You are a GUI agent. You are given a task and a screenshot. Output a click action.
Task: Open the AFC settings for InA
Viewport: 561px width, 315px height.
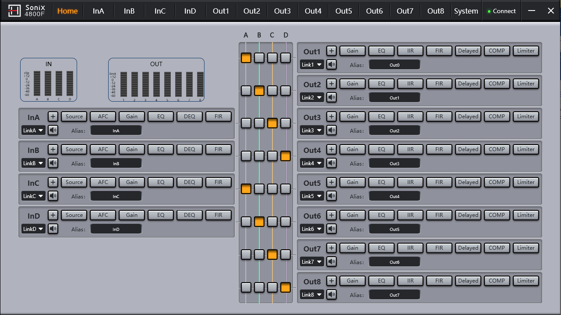(103, 117)
